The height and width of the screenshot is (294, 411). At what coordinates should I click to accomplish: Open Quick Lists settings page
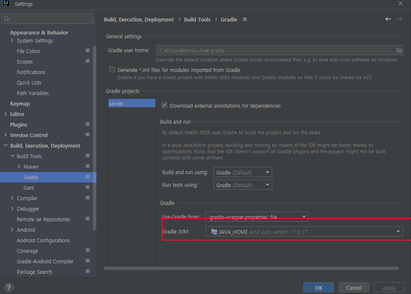pos(29,82)
